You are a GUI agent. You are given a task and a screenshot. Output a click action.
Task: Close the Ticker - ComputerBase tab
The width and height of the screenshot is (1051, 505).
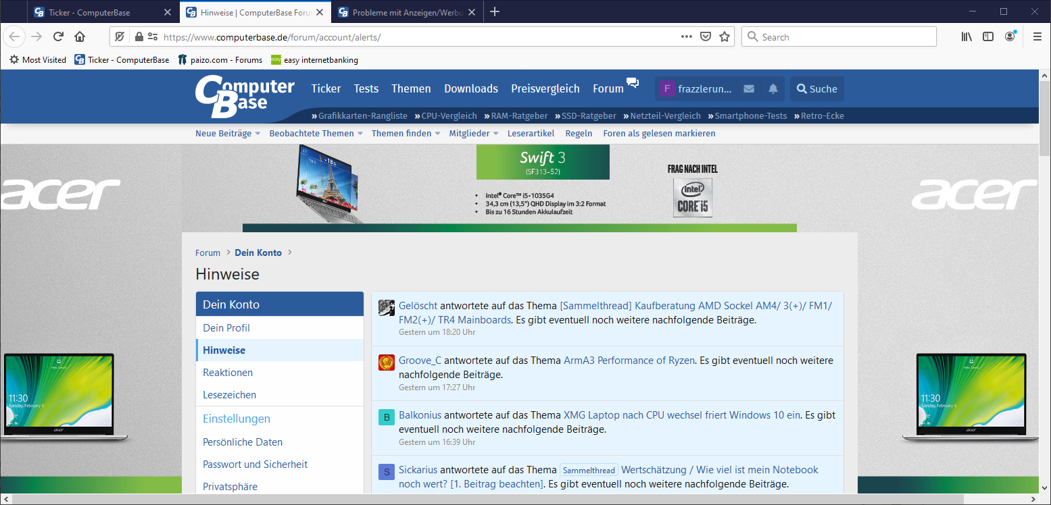[168, 12]
